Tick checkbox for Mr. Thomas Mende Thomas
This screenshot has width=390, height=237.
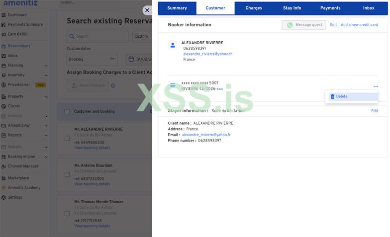(x=67, y=214)
